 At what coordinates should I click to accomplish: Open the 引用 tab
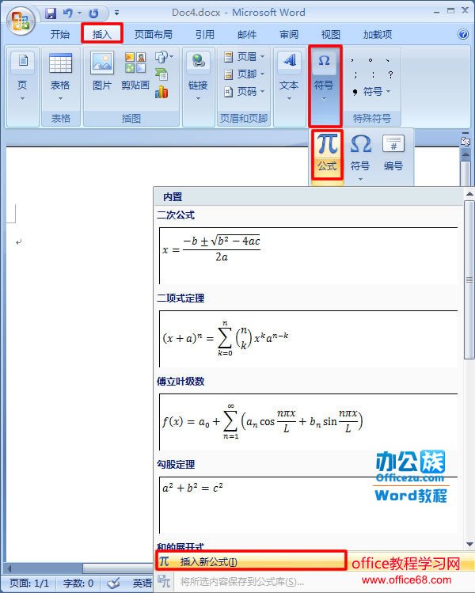[x=204, y=34]
